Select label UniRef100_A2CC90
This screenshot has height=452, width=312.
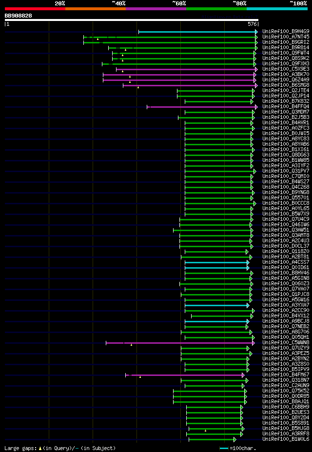(286, 311)
